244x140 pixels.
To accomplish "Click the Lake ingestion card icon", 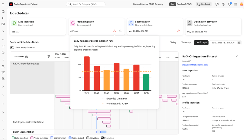I will [14, 23].
